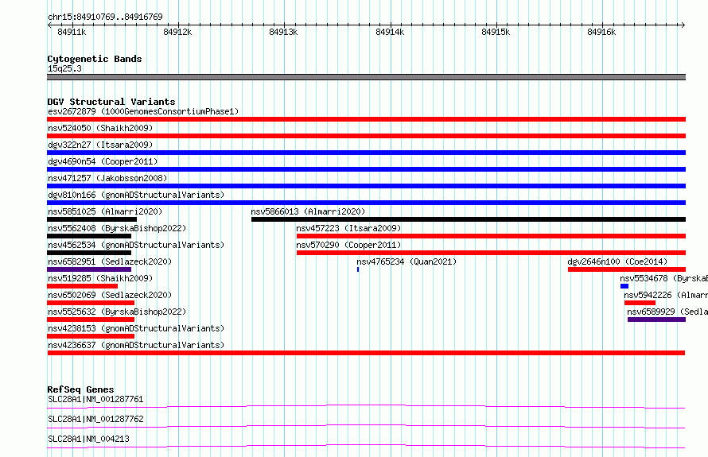Select the nsv5534678 variant label
Screen dimensions: 708x457
pyautogui.click(x=663, y=278)
